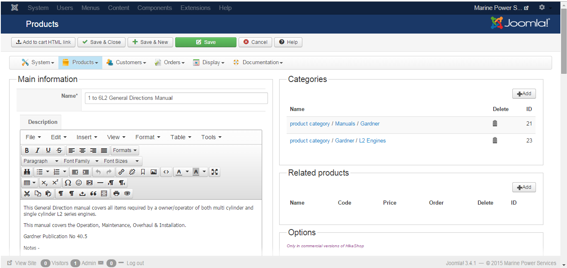567x268 pixels.
Task: Open the Font Sizes dropdown
Action: (x=121, y=161)
